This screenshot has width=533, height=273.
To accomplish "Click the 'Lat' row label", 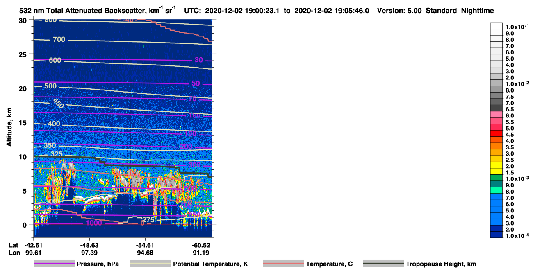I will (x=14, y=245).
